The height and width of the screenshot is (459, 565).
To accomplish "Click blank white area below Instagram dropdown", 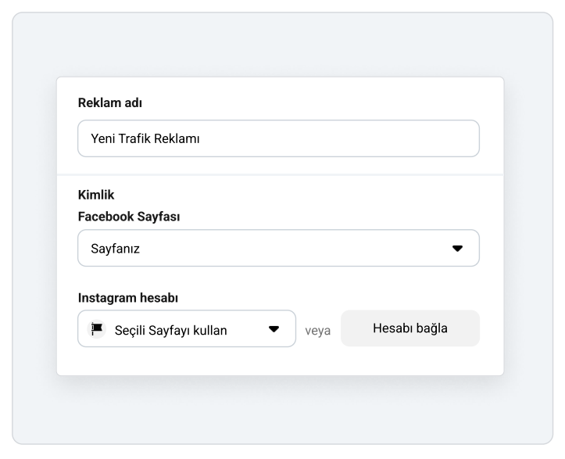I will (x=280, y=361).
